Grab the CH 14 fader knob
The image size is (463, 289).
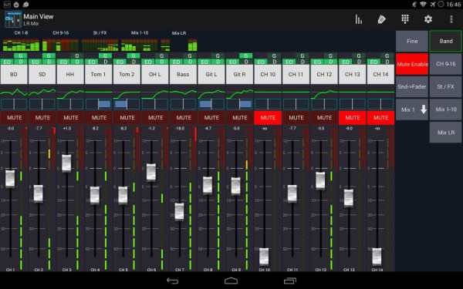(377, 257)
